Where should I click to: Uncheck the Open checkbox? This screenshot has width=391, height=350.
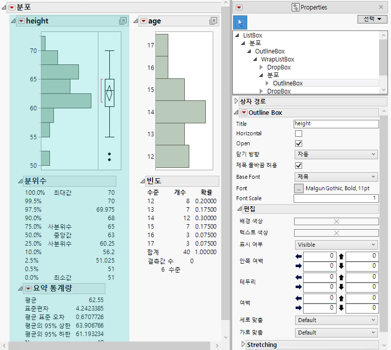tap(299, 144)
